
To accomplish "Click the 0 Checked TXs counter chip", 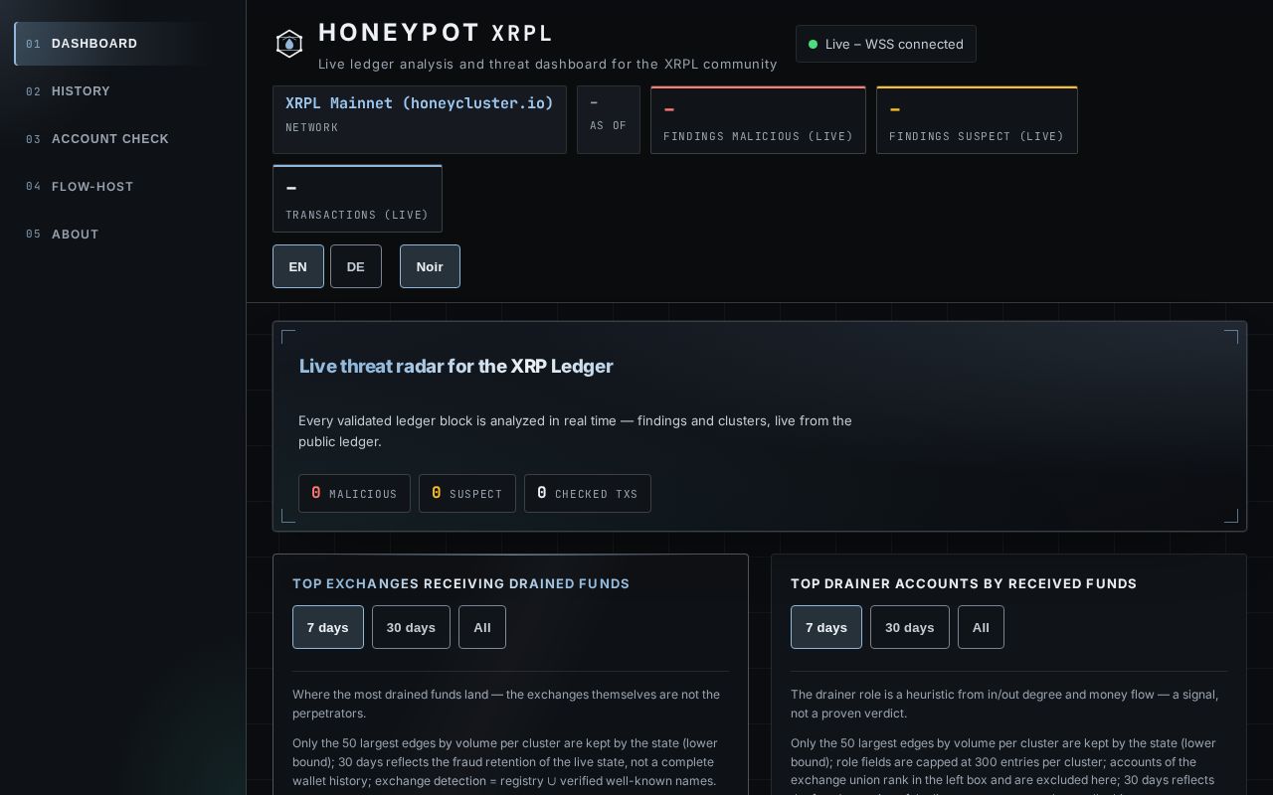I will pos(588,493).
